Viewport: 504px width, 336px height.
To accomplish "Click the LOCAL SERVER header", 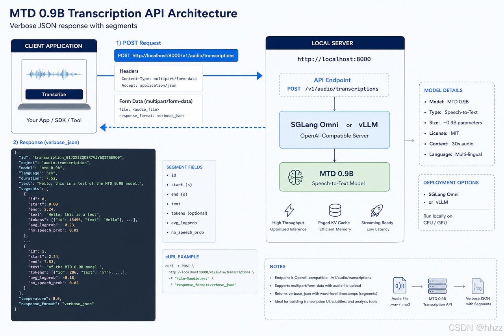I will (x=335, y=43).
